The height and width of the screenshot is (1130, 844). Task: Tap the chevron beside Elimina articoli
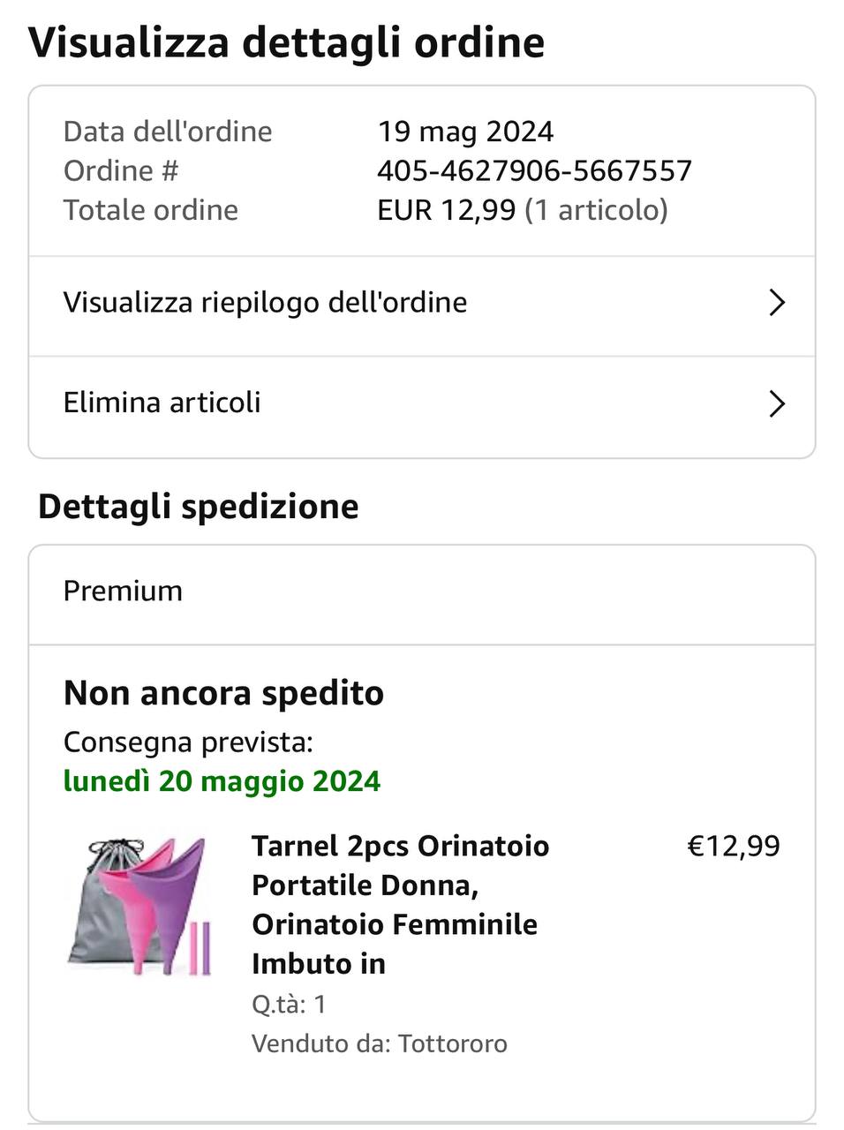click(776, 403)
